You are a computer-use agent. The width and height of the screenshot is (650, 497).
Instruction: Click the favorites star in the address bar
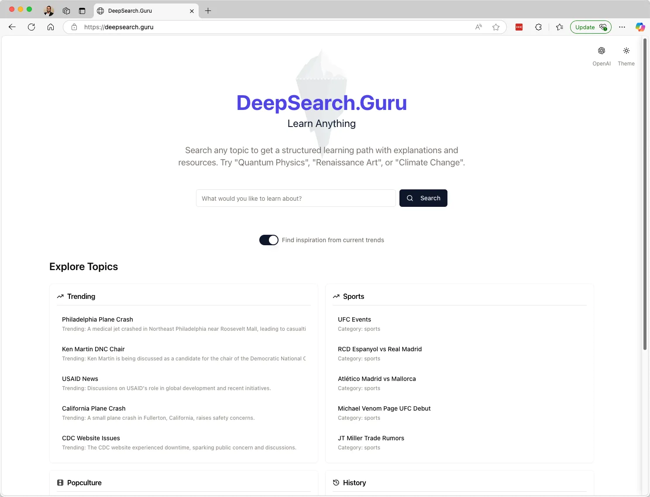[x=496, y=27]
